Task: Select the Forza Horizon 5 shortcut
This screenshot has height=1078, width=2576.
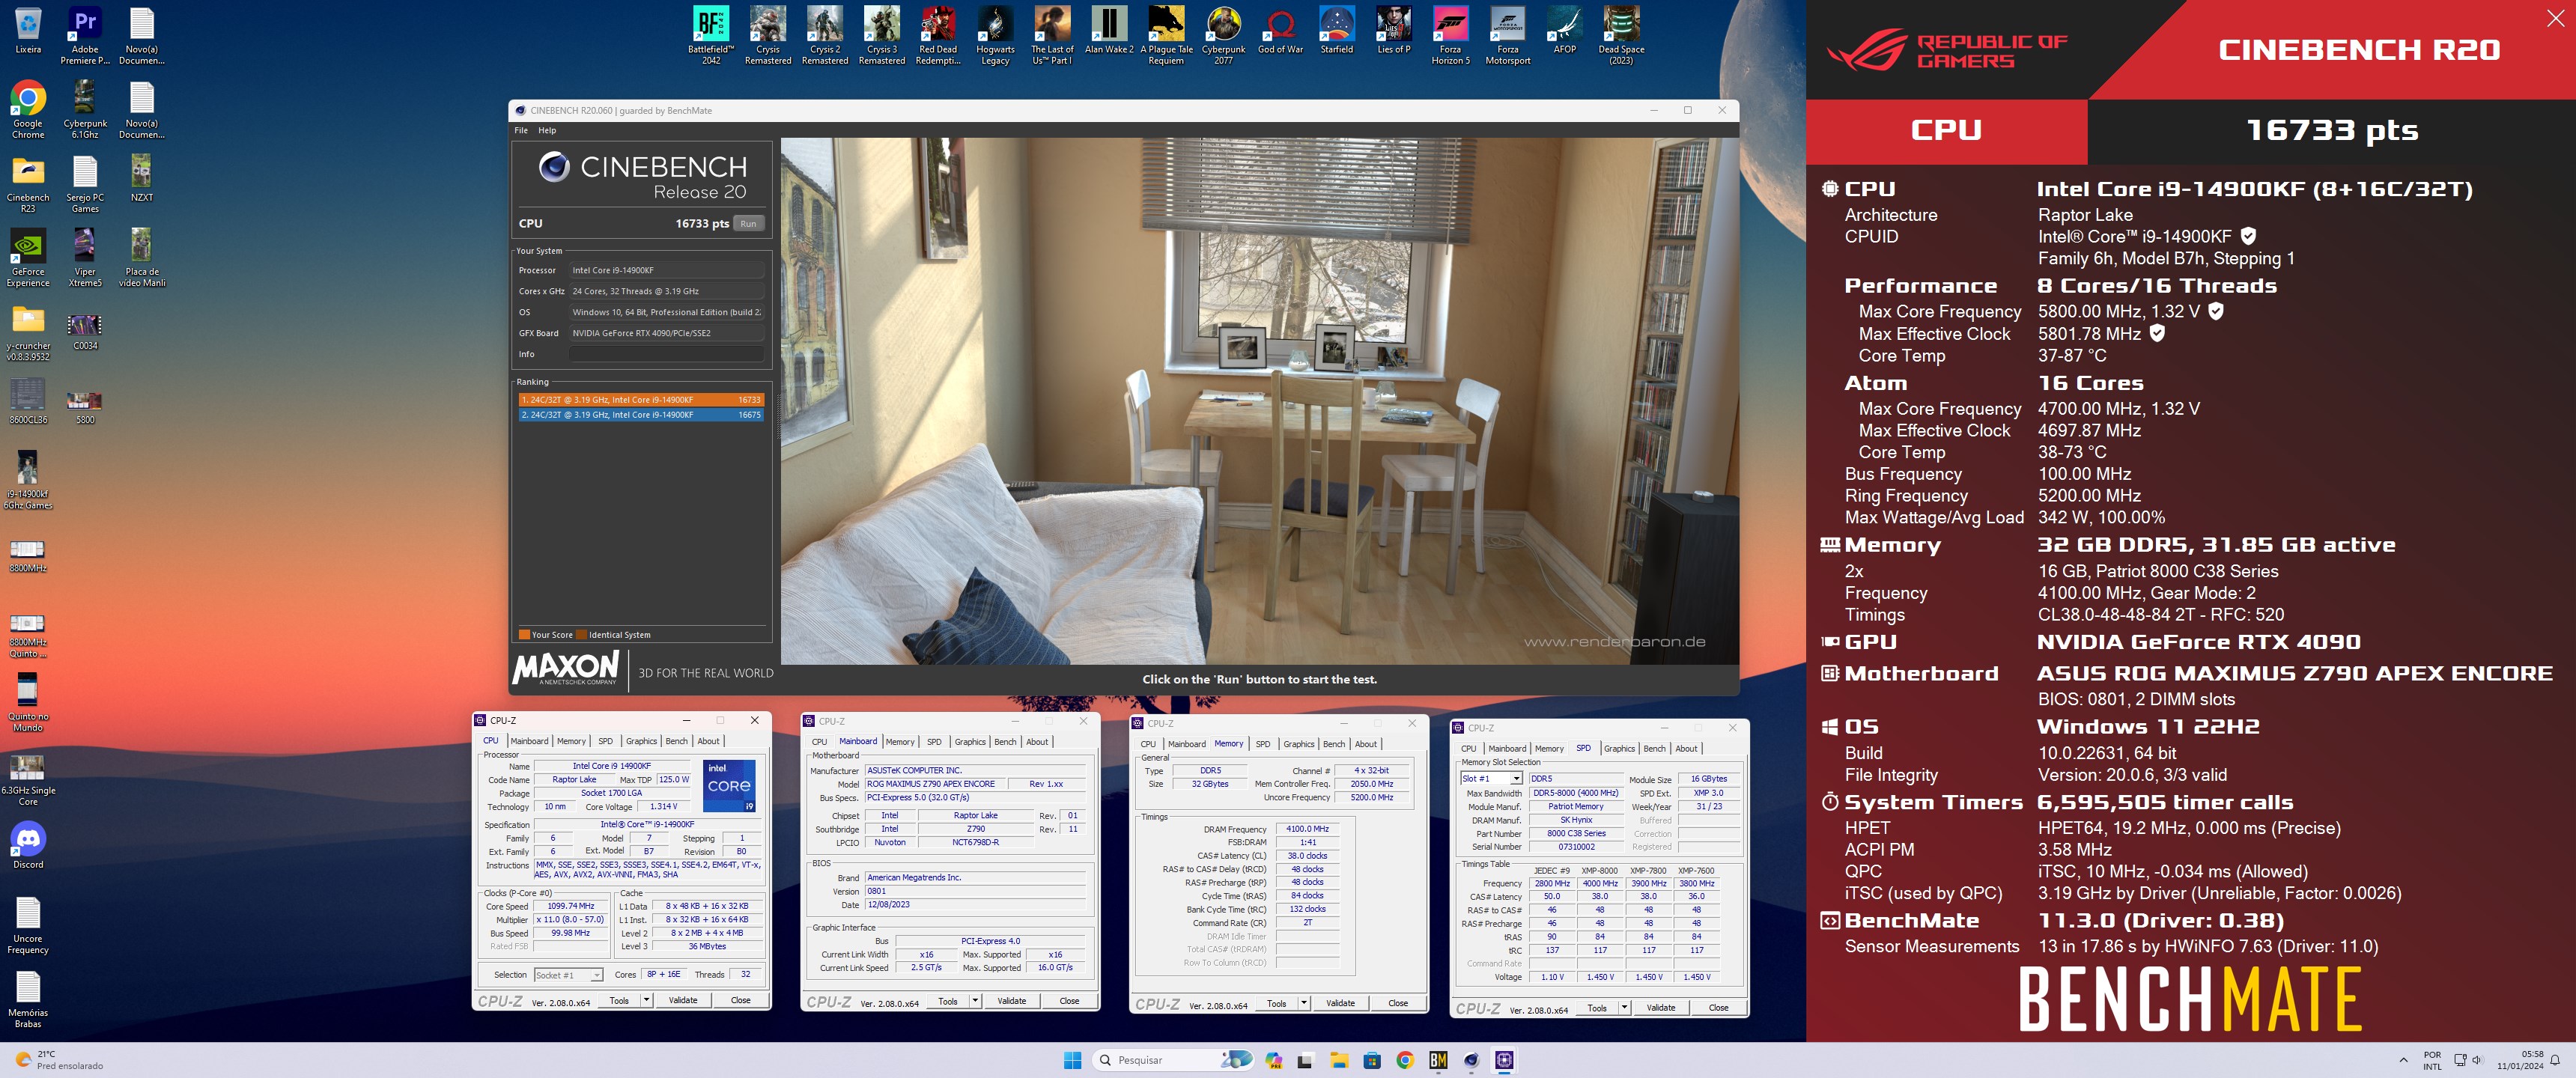Action: point(1450,36)
